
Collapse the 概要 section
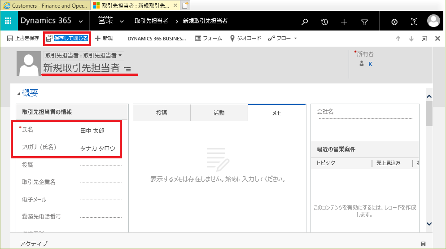point(19,93)
